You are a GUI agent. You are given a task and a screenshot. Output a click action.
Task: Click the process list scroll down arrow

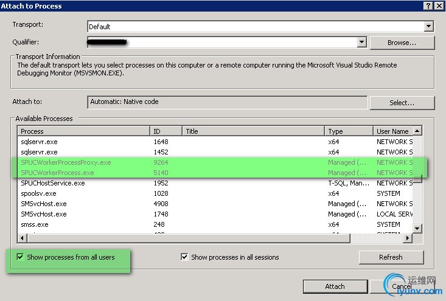tap(417, 228)
